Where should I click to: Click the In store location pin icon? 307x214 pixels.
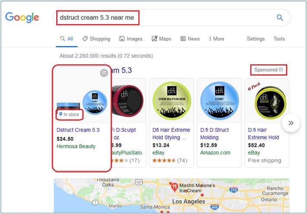click(61, 114)
